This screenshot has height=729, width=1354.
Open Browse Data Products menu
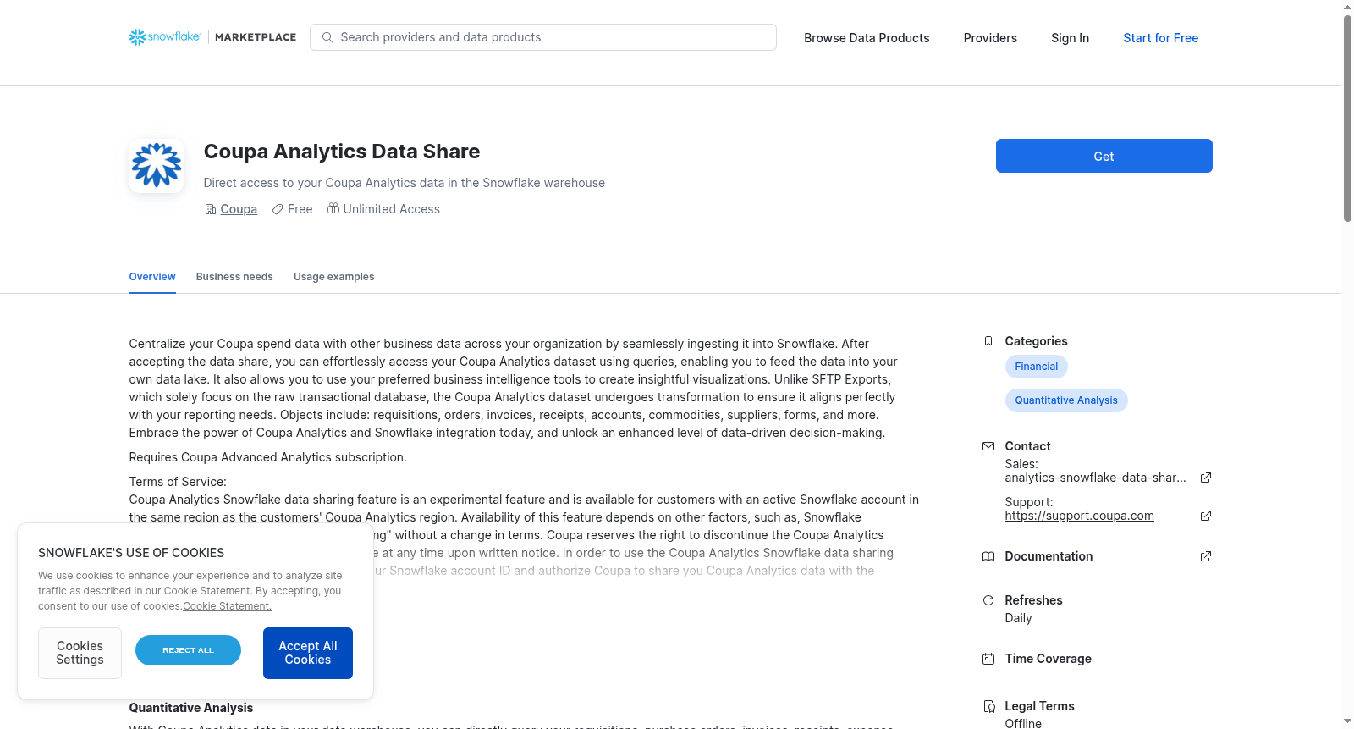(867, 38)
